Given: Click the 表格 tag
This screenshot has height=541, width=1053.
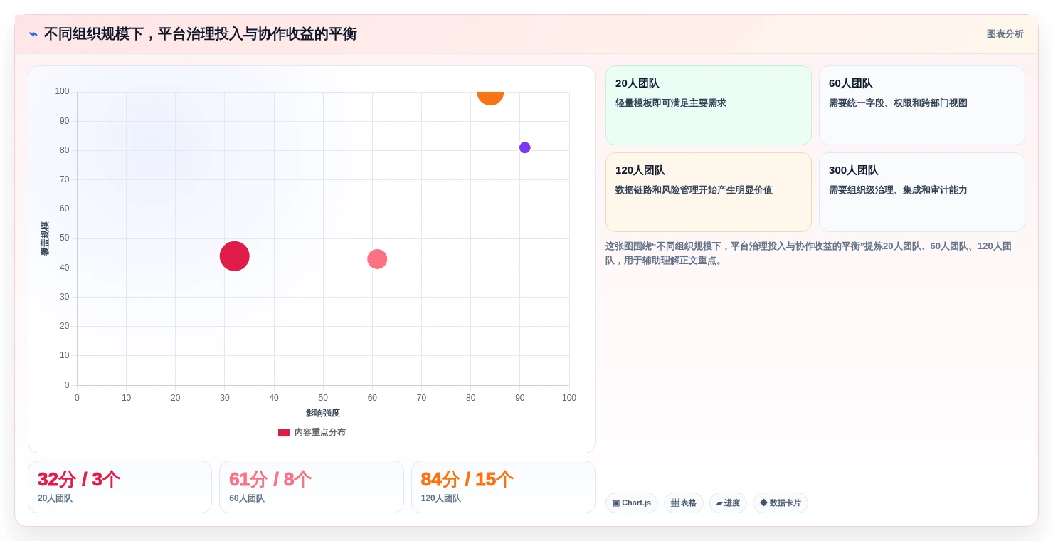Looking at the screenshot, I should pos(684,503).
